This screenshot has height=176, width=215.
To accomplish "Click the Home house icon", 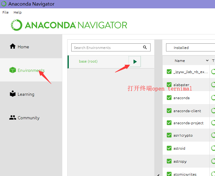I will pyautogui.click(x=13, y=46).
